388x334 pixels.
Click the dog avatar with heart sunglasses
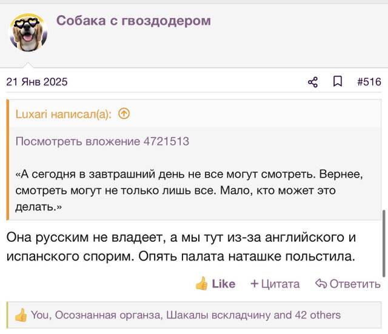[28, 33]
